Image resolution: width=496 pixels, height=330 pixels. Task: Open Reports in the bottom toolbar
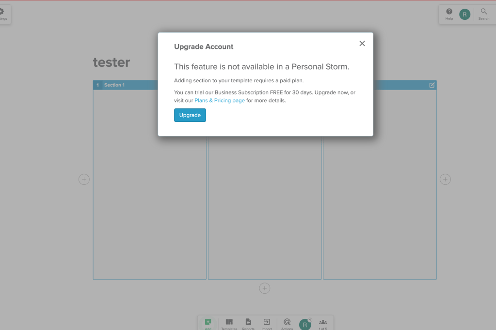[x=248, y=324]
